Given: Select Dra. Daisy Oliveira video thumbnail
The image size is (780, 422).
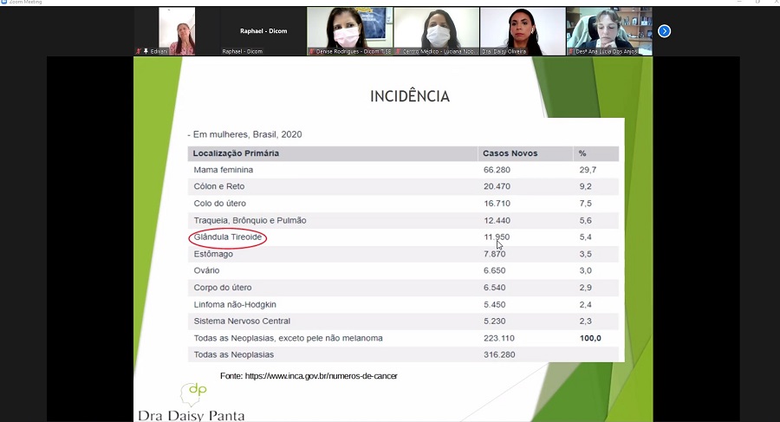Looking at the screenshot, I should click(522, 30).
